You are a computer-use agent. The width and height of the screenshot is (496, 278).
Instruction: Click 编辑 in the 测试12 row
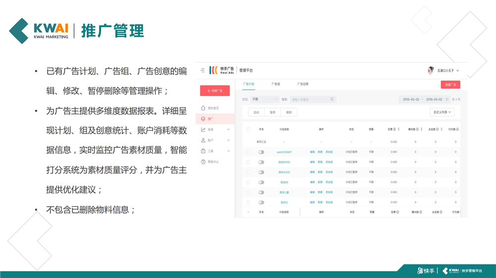[x=312, y=203]
